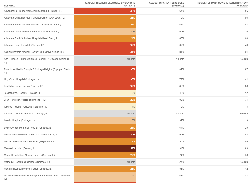Click the dark brown 57% bar for Macneal Hospital
The width and height of the screenshot is (252, 183).
tap(104, 148)
